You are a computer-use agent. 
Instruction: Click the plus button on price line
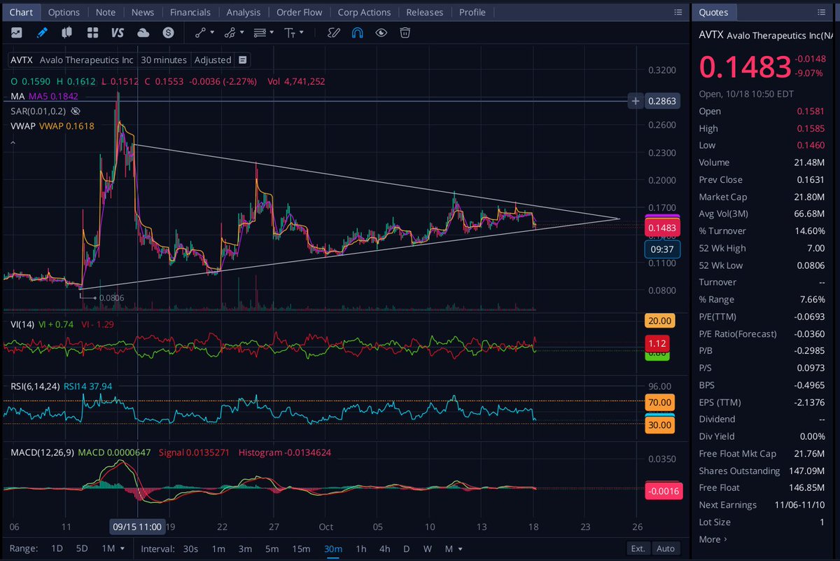636,101
